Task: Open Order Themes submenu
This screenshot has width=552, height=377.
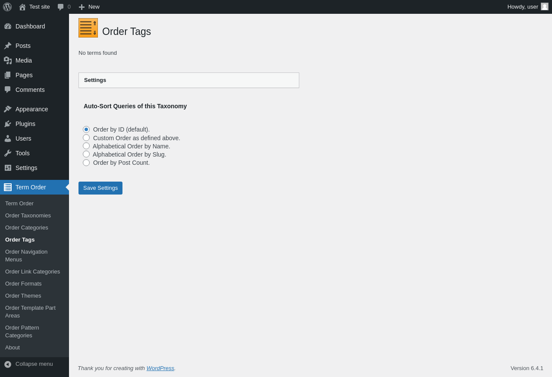Action: pos(23,296)
